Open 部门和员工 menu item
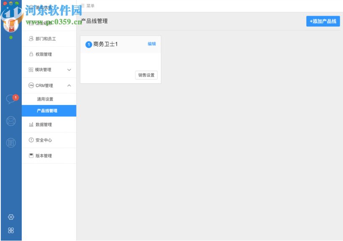The image size is (343, 241). tap(49, 39)
